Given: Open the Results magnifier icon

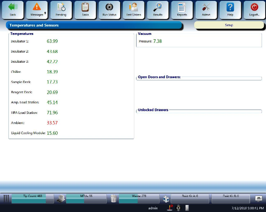Looking at the screenshot, I should pyautogui.click(x=158, y=10).
